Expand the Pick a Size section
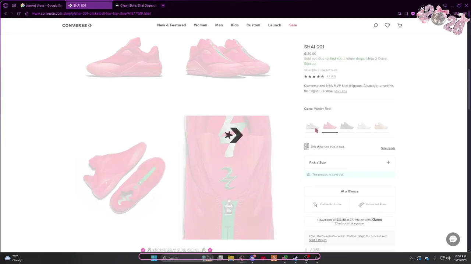Screen dimensions: 471x264 (350, 162)
